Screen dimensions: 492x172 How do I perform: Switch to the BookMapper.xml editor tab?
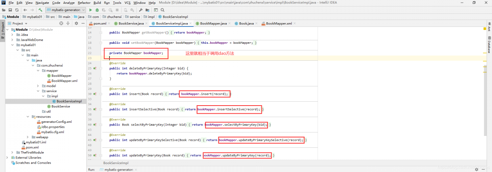[279, 23]
